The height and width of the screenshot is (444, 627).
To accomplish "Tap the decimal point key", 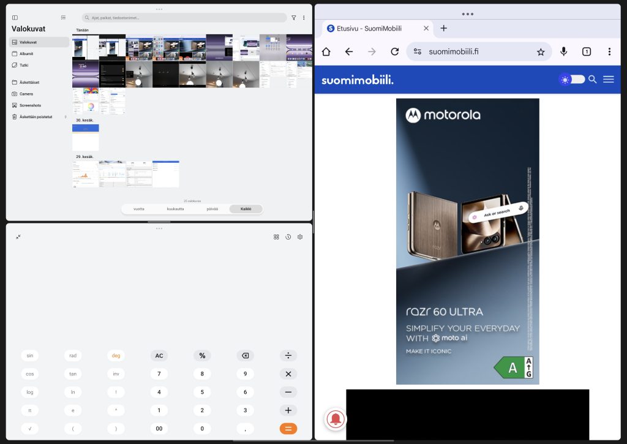I will coord(245,429).
